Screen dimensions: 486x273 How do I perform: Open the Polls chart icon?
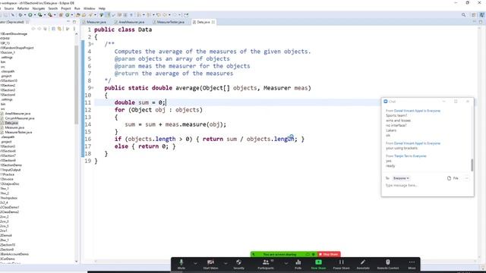click(x=298, y=262)
